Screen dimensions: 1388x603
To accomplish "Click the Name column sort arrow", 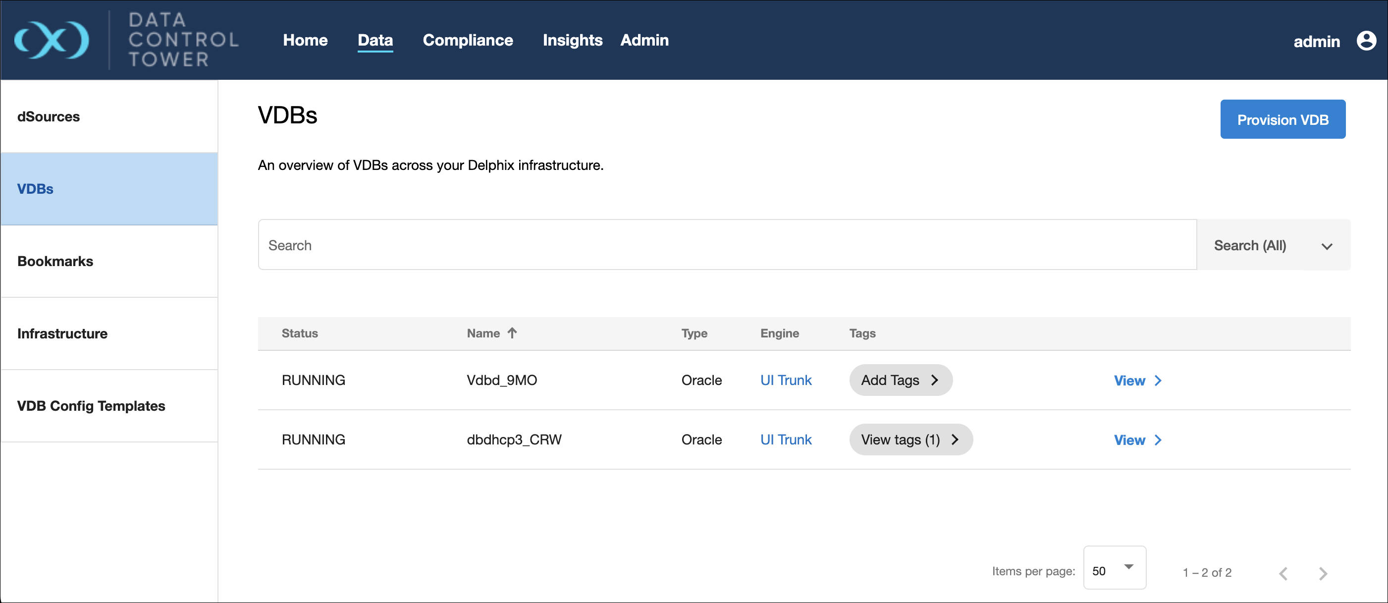I will pos(512,333).
